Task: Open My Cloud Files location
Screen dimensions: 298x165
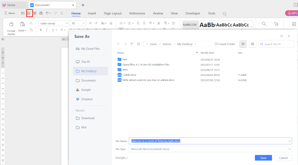Action: click(90, 49)
